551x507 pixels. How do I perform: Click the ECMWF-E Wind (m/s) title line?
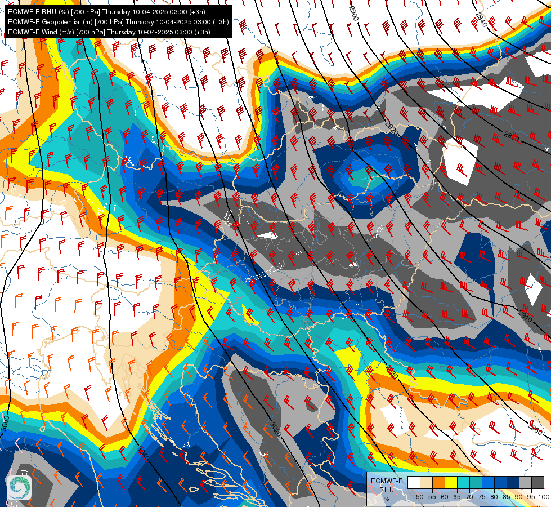coord(109,32)
